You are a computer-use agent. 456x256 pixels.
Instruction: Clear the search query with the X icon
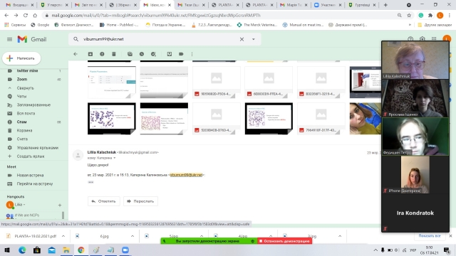click(x=242, y=39)
